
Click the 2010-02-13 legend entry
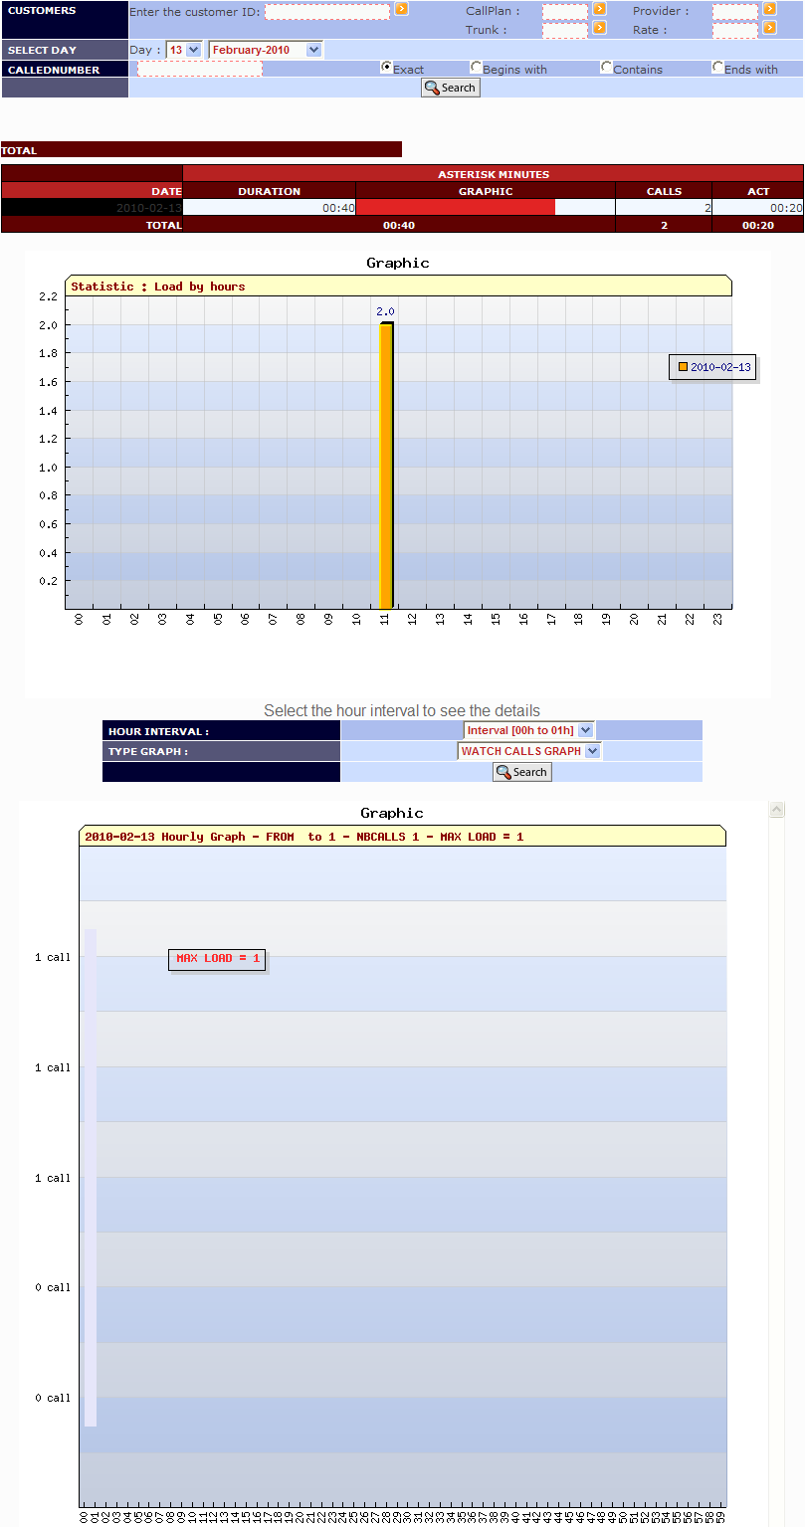718,367
